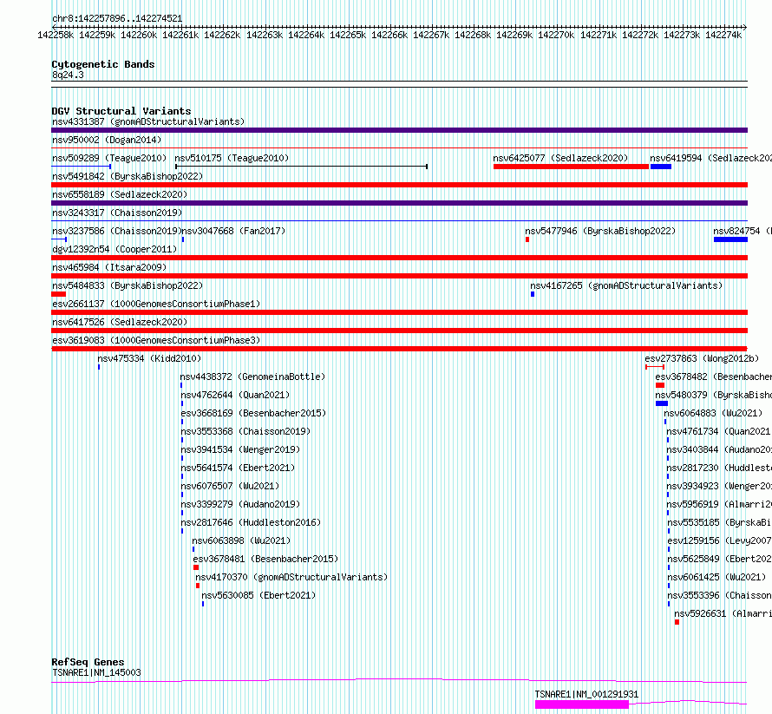Click the red square under nsv5926631
This screenshot has width=772, height=714.
pos(677,622)
